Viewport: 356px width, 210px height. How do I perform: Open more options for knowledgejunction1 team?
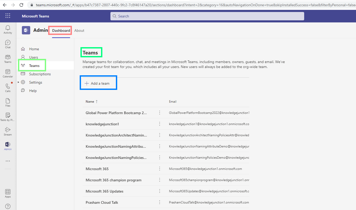(160, 124)
